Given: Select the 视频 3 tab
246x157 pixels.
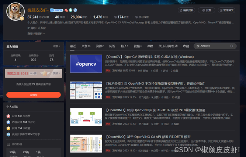Looking at the screenshot, I should click(x=138, y=46).
